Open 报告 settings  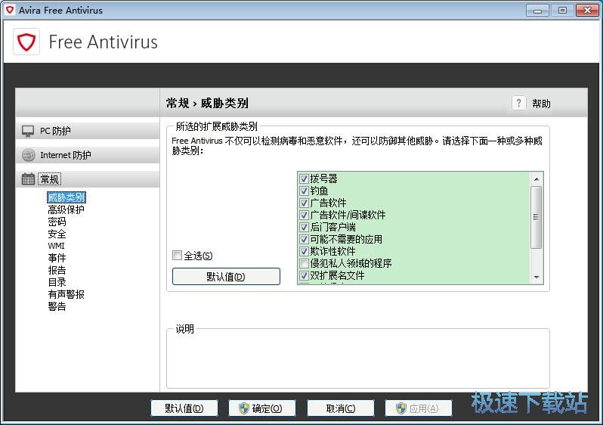tap(57, 270)
